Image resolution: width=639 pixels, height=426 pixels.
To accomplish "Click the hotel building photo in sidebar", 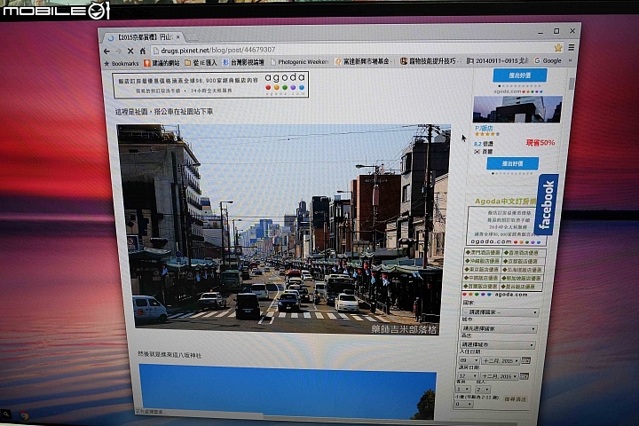I will pos(517,109).
